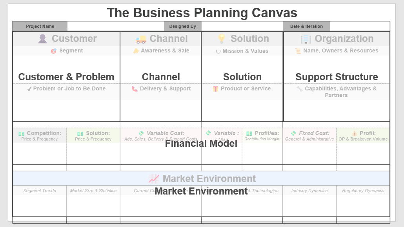404x227 pixels.
Task: Click the Segment Trends cell
Action: pos(40,201)
